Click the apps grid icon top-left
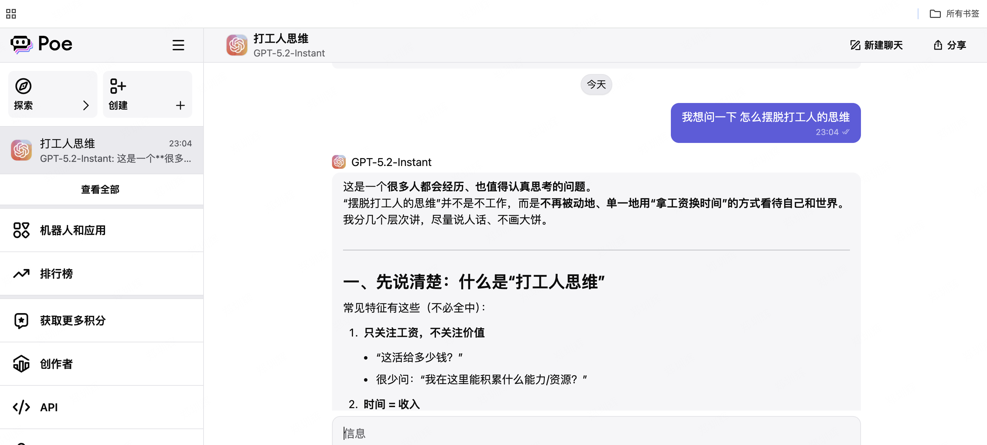This screenshot has height=445, width=987. click(x=11, y=14)
